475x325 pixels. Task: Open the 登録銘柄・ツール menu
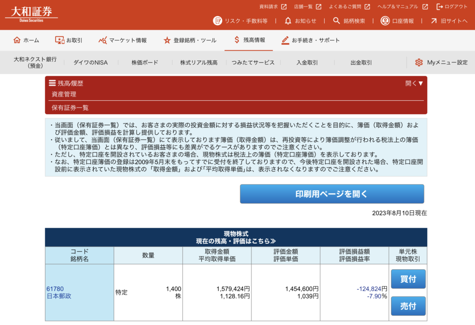click(x=190, y=40)
